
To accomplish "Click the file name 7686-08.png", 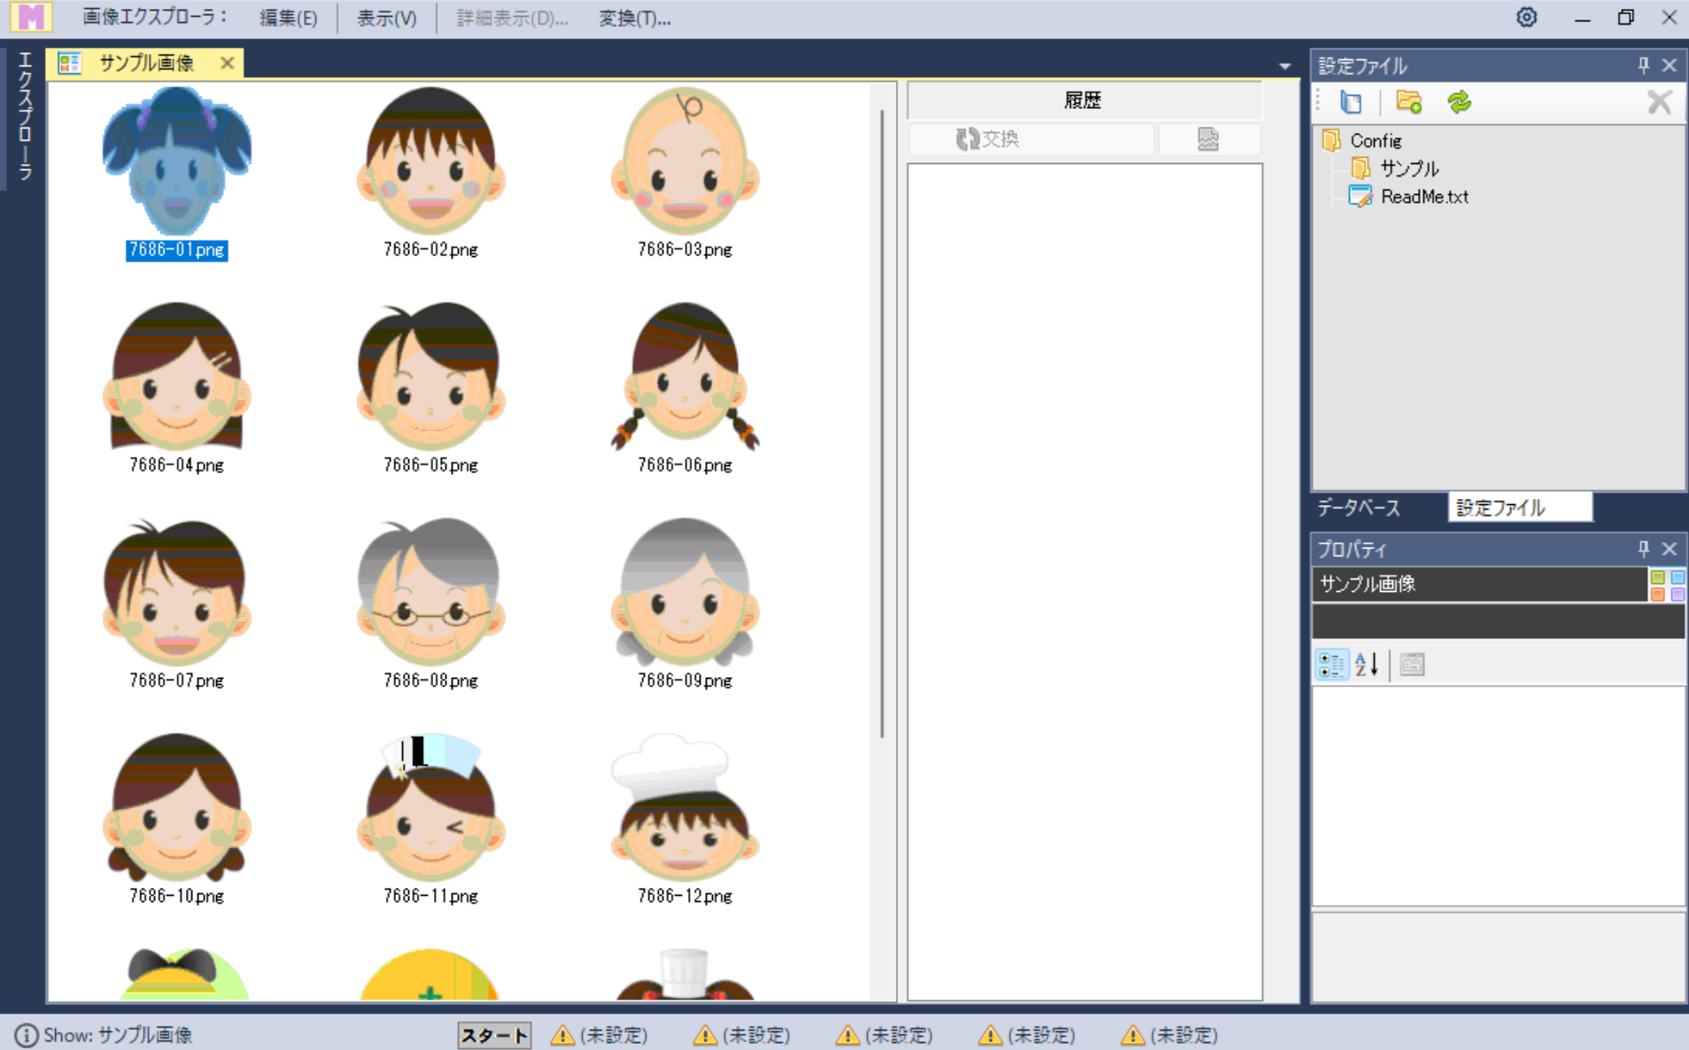I will coord(430,681).
